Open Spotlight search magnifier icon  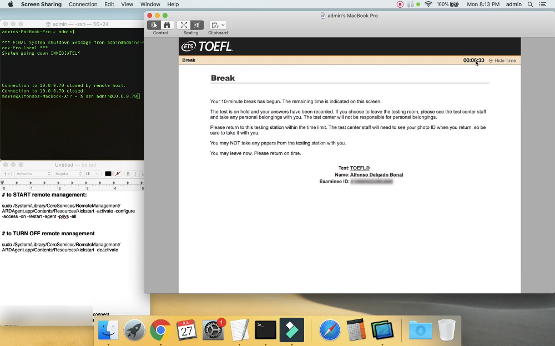point(531,4)
